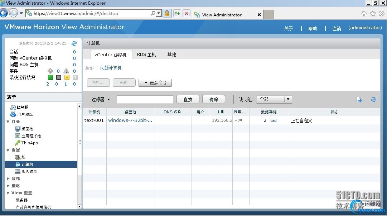Click the IE back navigation button
The width and height of the screenshot is (387, 216).
(x=4, y=13)
